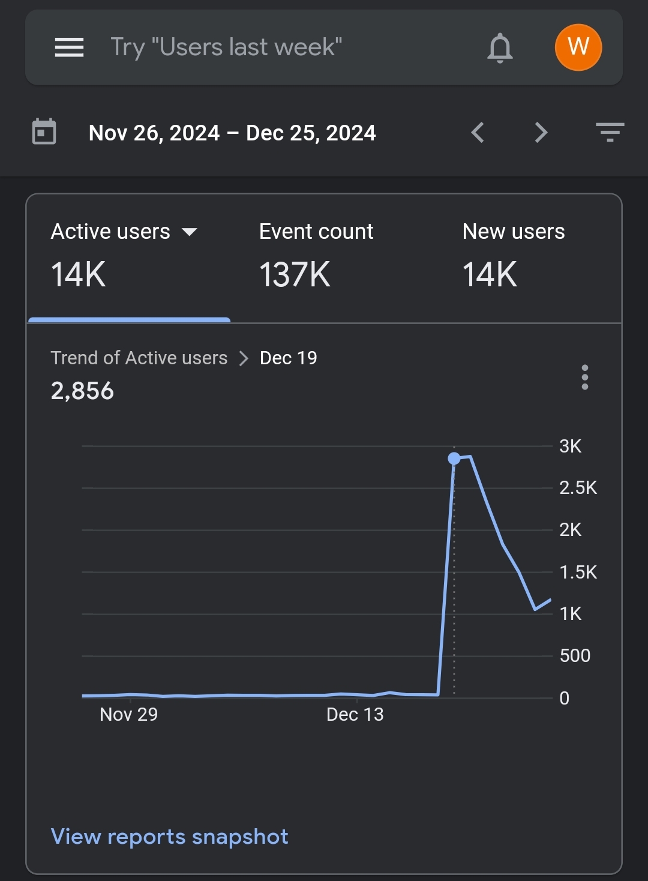Tap the Trend of Active users breadcrumb
This screenshot has width=648, height=881.
(x=139, y=358)
